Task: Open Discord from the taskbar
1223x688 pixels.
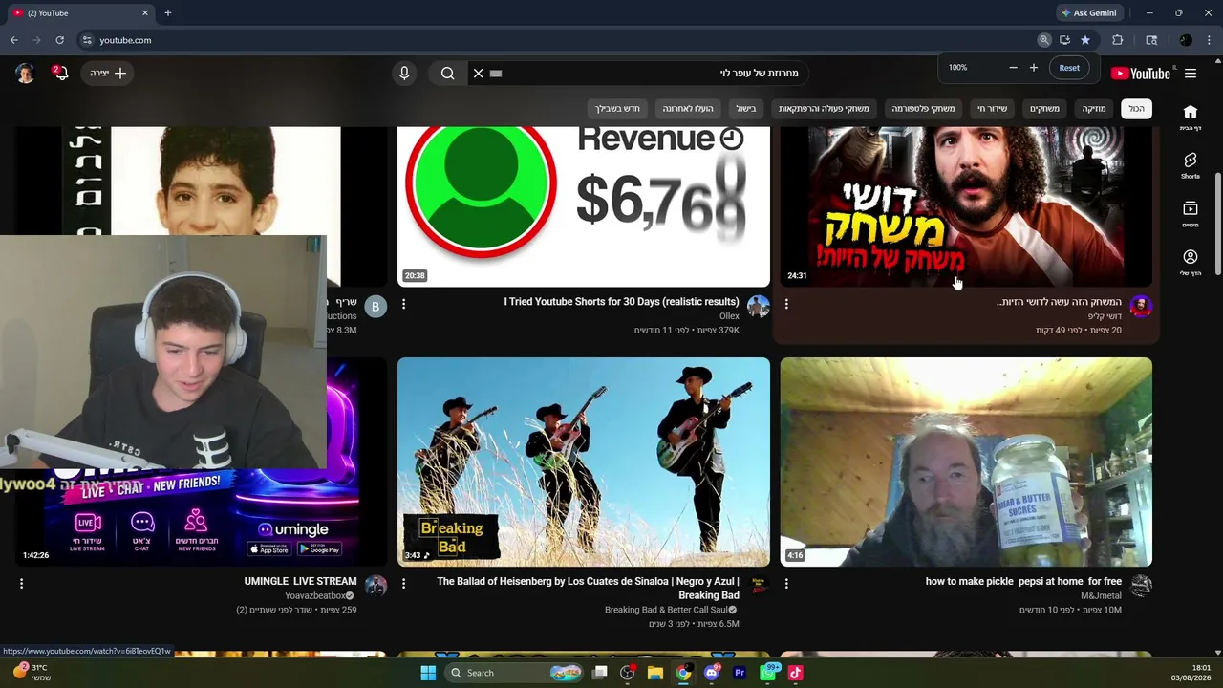Action: pos(711,673)
